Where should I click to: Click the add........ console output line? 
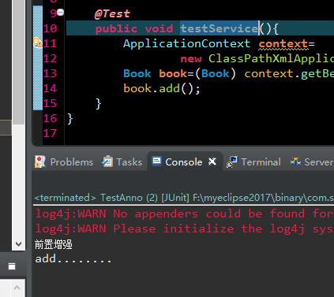(73, 259)
